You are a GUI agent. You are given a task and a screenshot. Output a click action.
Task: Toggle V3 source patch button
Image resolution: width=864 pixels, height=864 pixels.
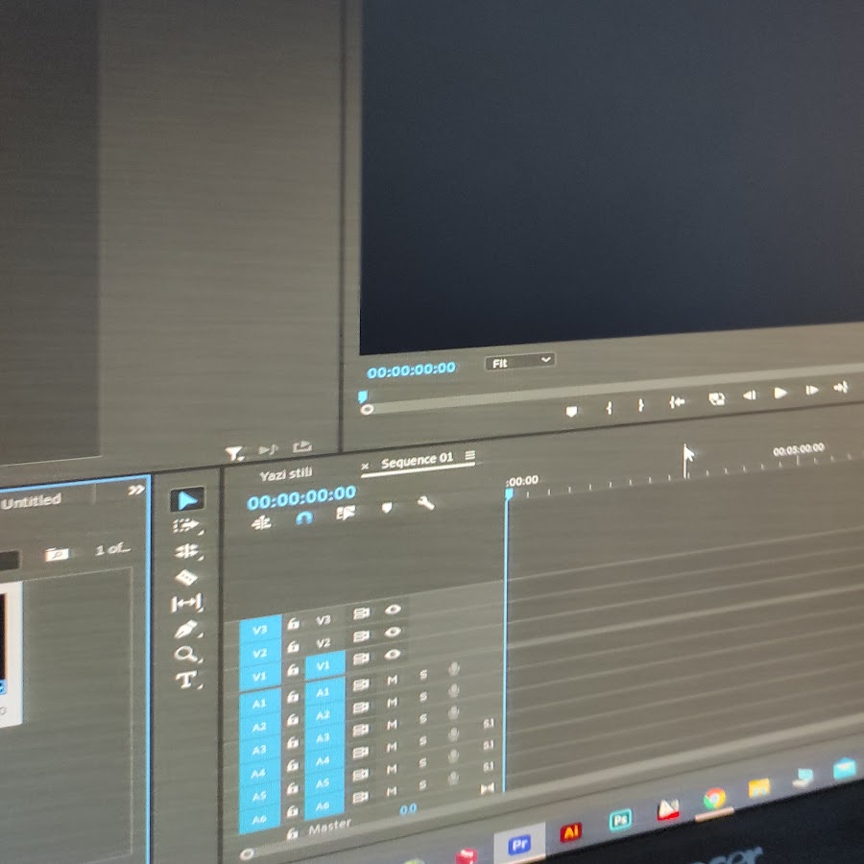260,629
